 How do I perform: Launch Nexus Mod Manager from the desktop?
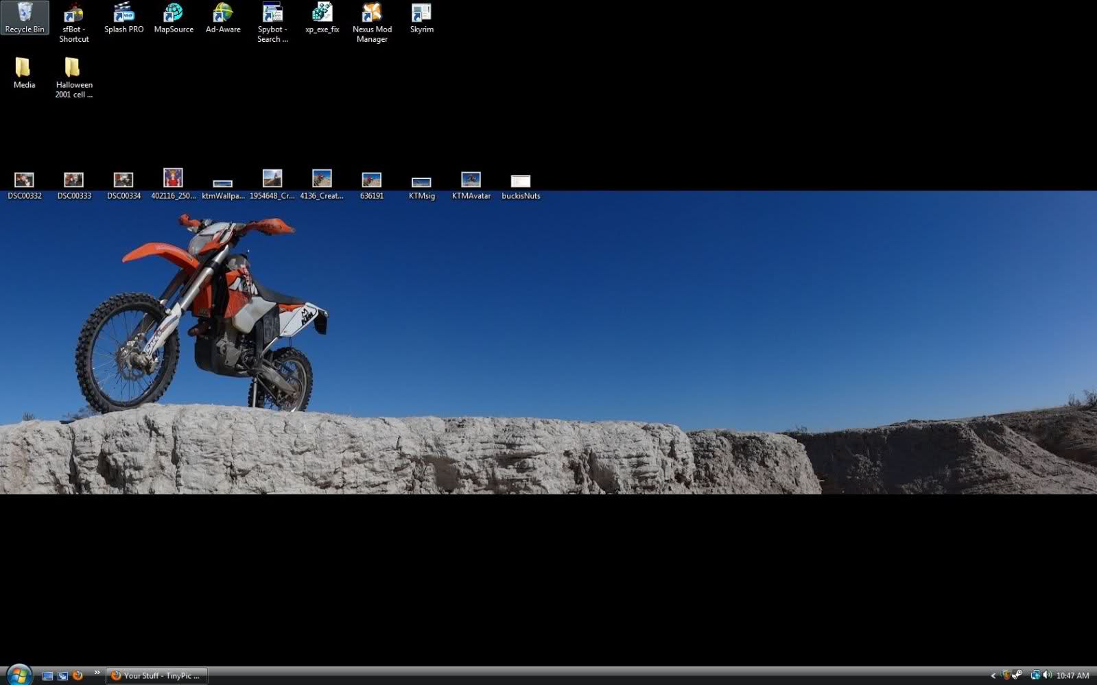(372, 21)
